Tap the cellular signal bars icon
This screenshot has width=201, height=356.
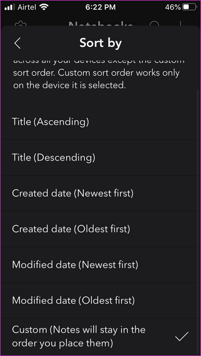(10, 7)
